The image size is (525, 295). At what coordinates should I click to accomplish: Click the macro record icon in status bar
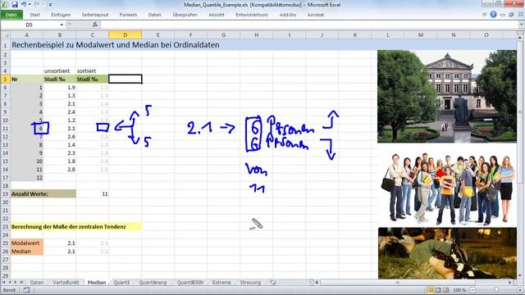pyautogui.click(x=26, y=290)
